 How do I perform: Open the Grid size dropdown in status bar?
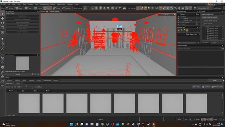(192, 119)
